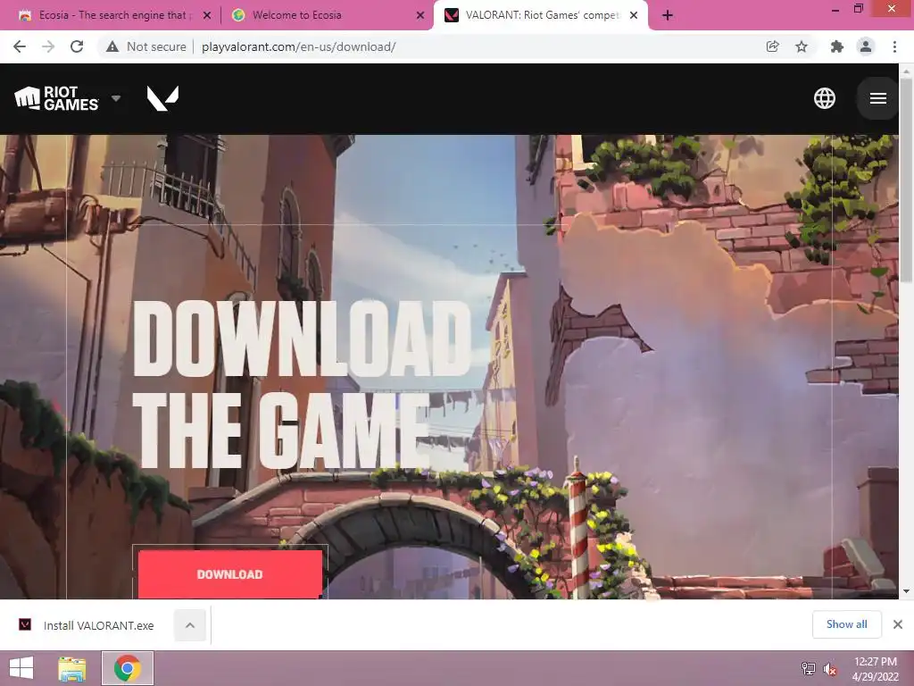The width and height of the screenshot is (914, 686).
Task: Restore down the Chrome window
Action: [858, 8]
